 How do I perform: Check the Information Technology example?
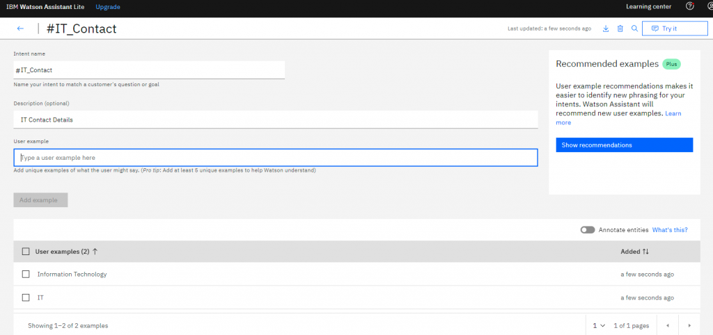[x=26, y=274]
